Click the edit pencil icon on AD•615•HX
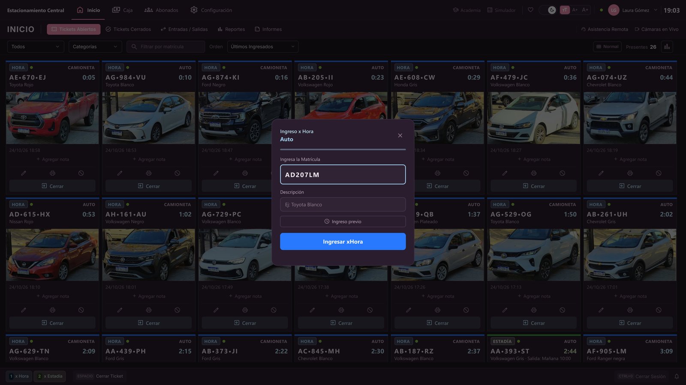 [24, 310]
